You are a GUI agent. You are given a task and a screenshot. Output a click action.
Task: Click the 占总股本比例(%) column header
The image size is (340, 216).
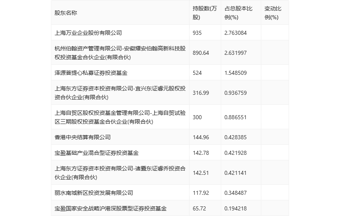pyautogui.click(x=238, y=13)
